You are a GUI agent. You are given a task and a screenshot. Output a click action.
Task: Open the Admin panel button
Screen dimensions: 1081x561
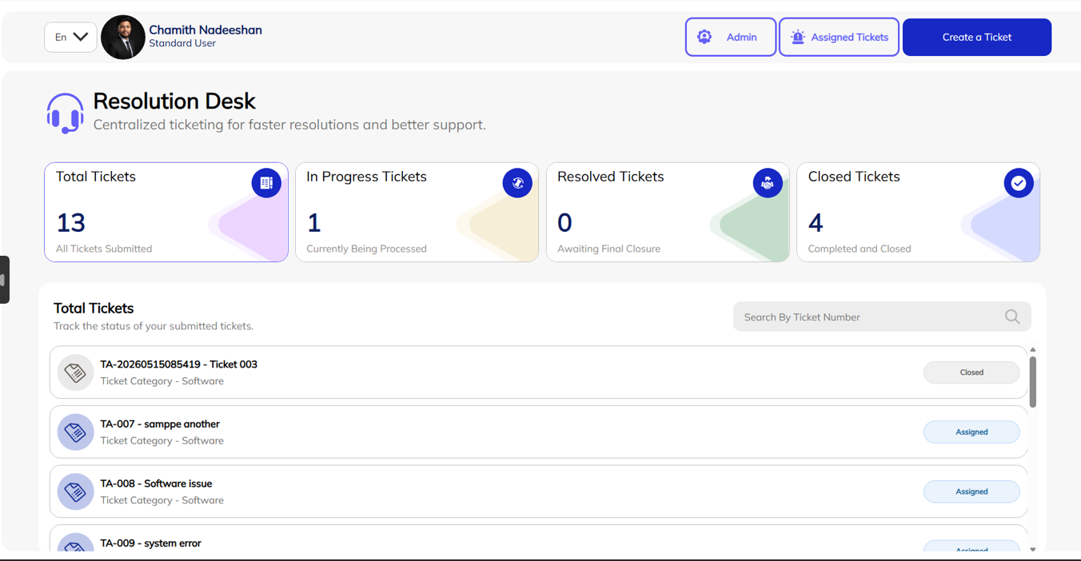(x=730, y=37)
